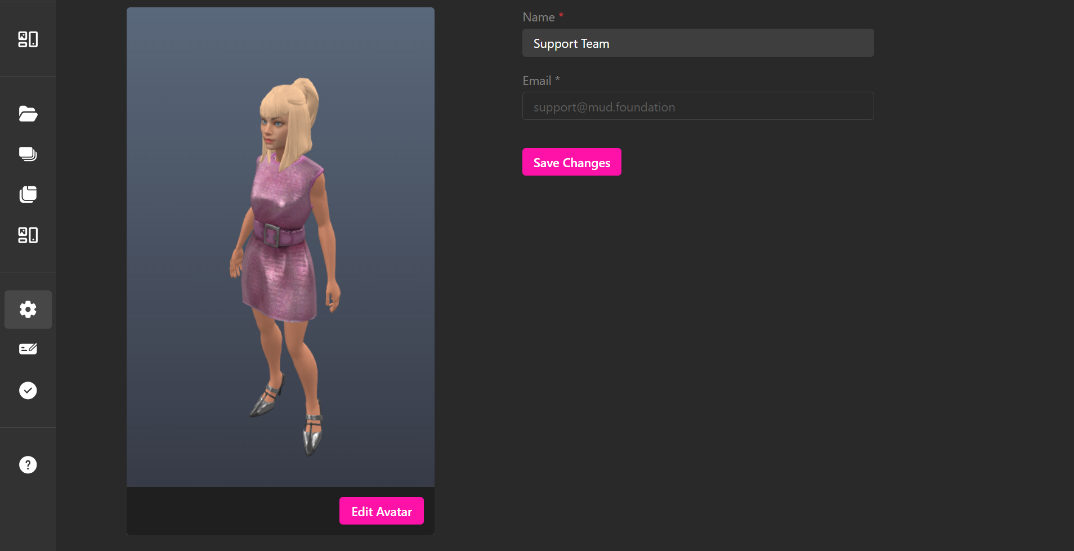Click the card with pen icon
1074x551 pixels.
pyautogui.click(x=28, y=349)
